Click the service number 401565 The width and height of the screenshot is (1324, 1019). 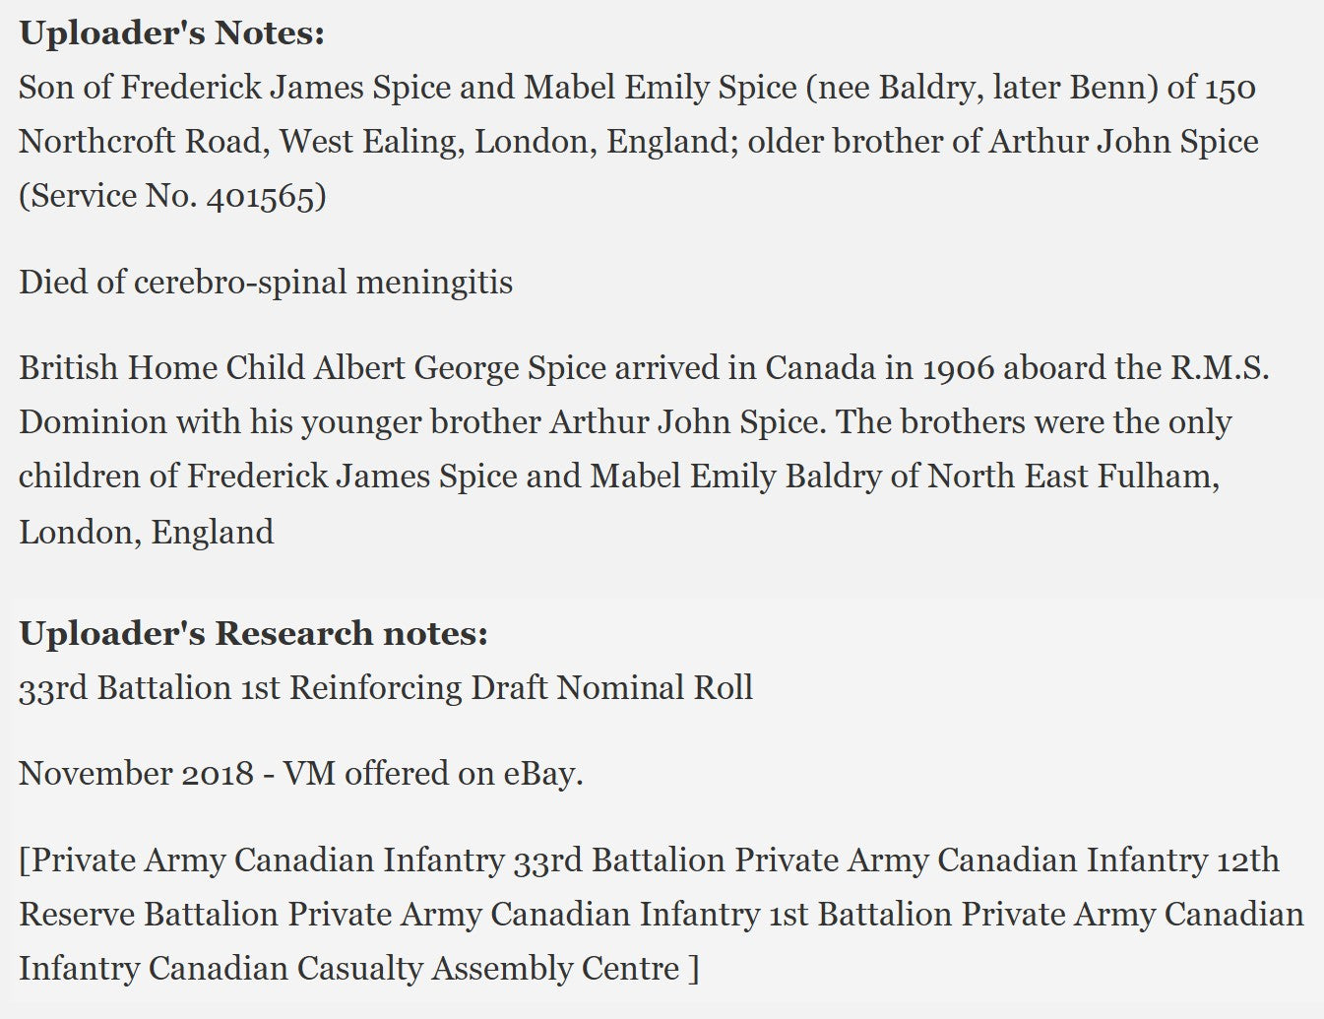coord(262,196)
